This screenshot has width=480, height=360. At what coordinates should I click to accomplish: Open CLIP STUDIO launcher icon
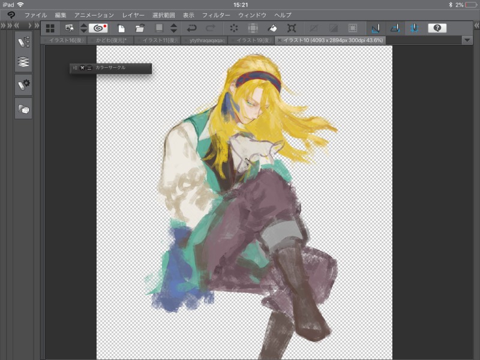pyautogui.click(x=98, y=28)
